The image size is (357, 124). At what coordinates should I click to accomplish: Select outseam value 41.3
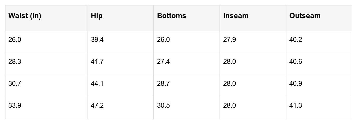(x=296, y=106)
